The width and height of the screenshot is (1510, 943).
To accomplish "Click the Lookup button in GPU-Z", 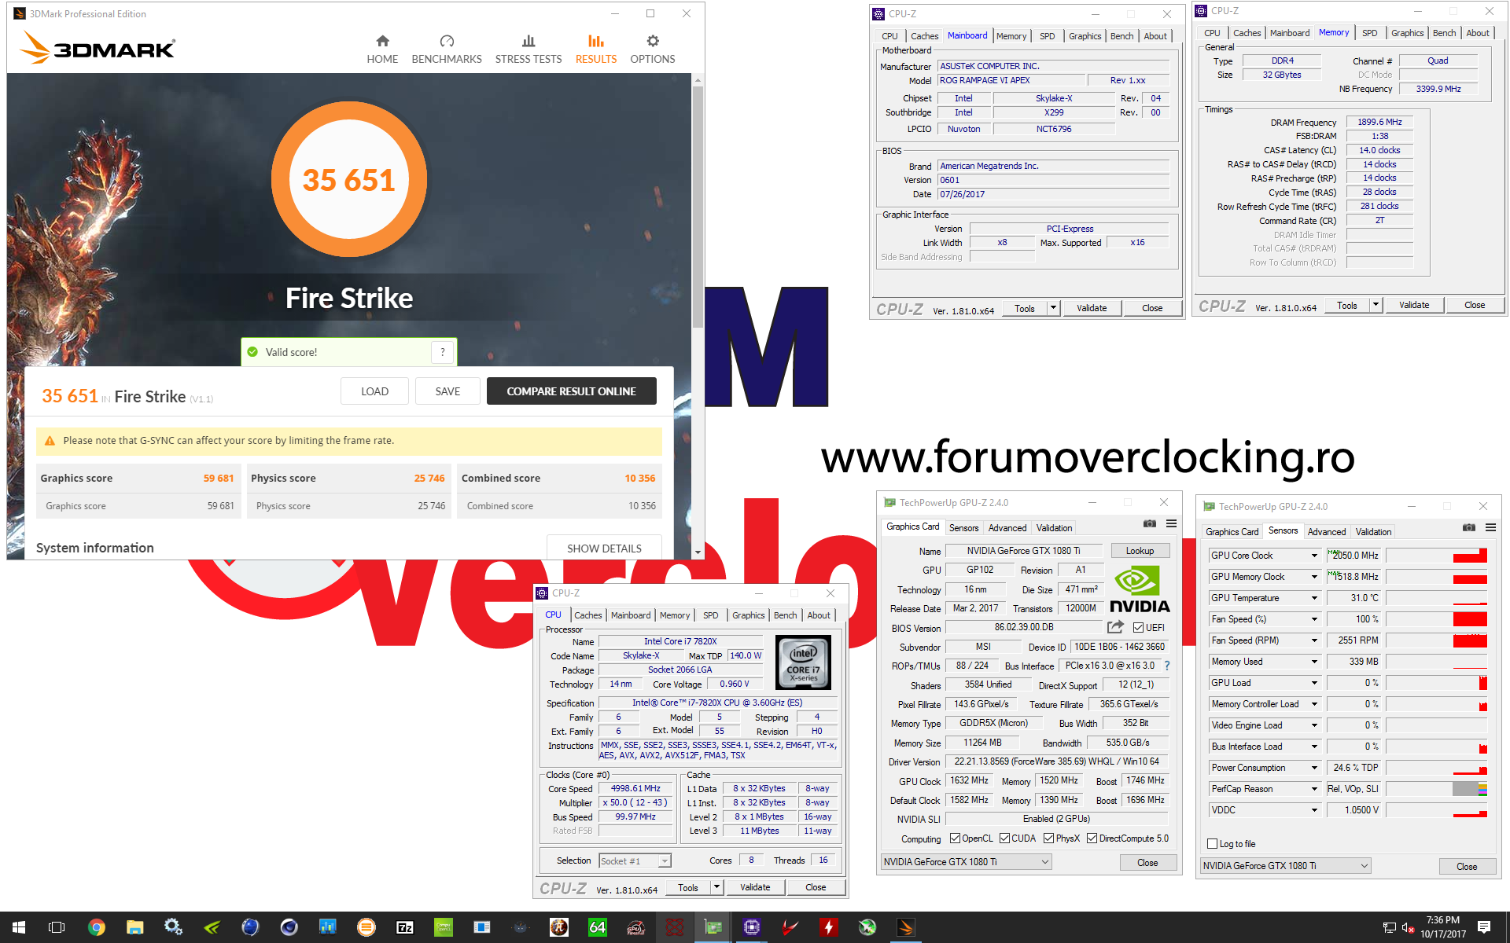I will tap(1140, 551).
